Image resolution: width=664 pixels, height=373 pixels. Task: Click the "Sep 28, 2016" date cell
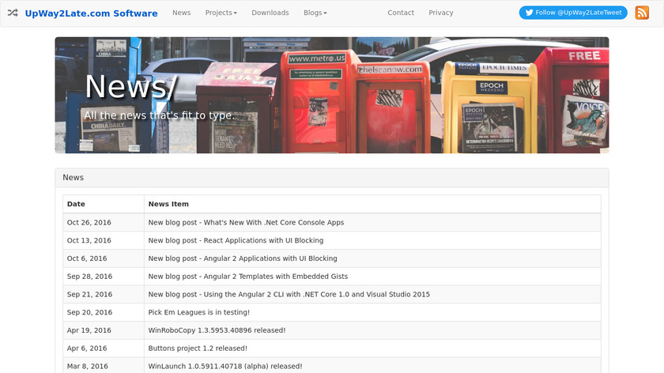point(104,277)
